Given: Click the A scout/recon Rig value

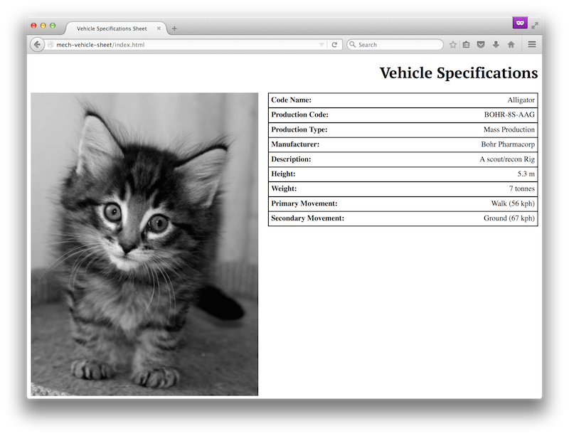Looking at the screenshot, I should pyautogui.click(x=507, y=159).
